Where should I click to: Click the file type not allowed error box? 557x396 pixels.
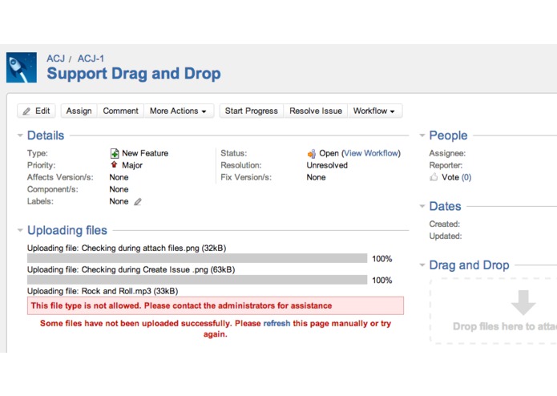(x=216, y=305)
